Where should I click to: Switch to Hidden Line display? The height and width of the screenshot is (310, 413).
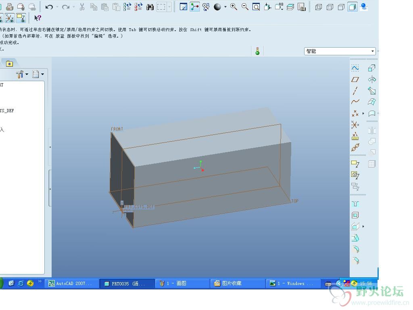[330, 7]
